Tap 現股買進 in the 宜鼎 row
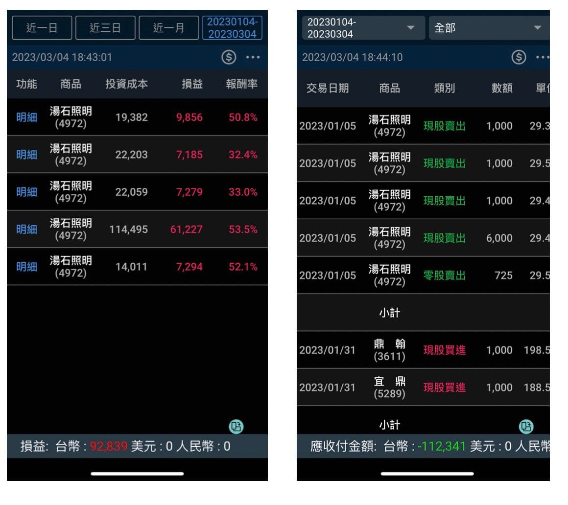Screen dimensions: 568x505 click(445, 388)
